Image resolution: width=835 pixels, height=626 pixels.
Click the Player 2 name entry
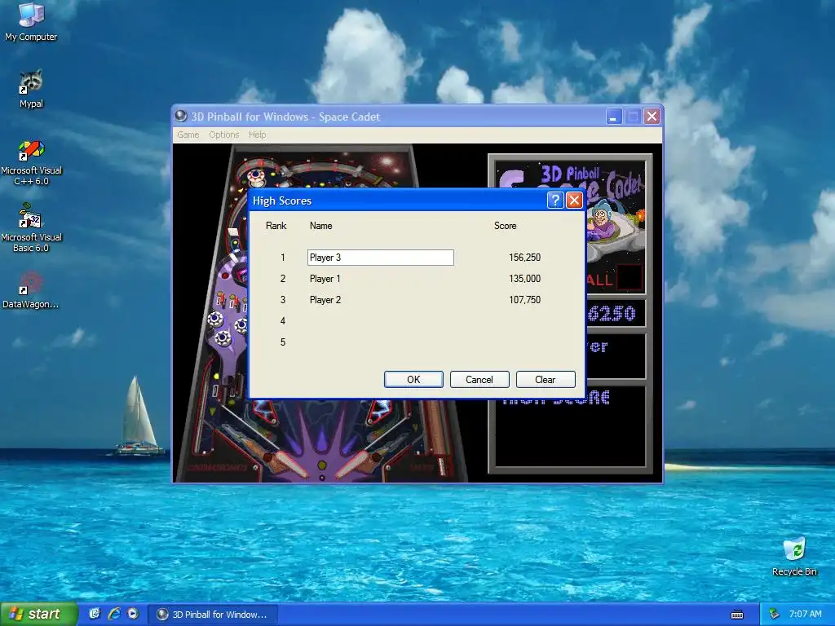tap(325, 300)
